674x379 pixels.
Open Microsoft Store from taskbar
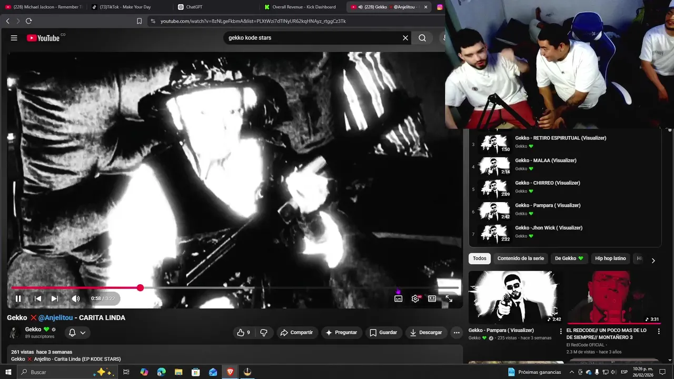195,372
